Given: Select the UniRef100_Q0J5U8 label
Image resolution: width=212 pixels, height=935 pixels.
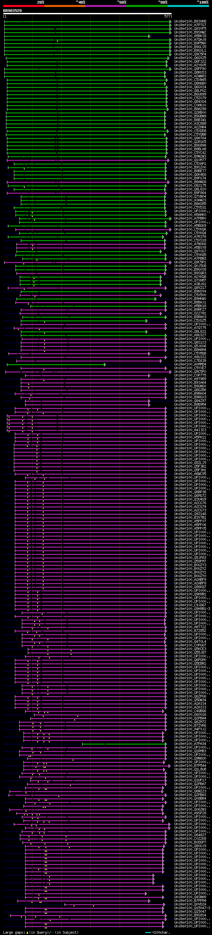Looking at the screenshot, I should [x=190, y=266].
